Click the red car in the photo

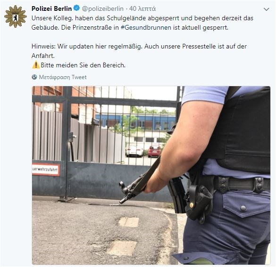pos(154,151)
